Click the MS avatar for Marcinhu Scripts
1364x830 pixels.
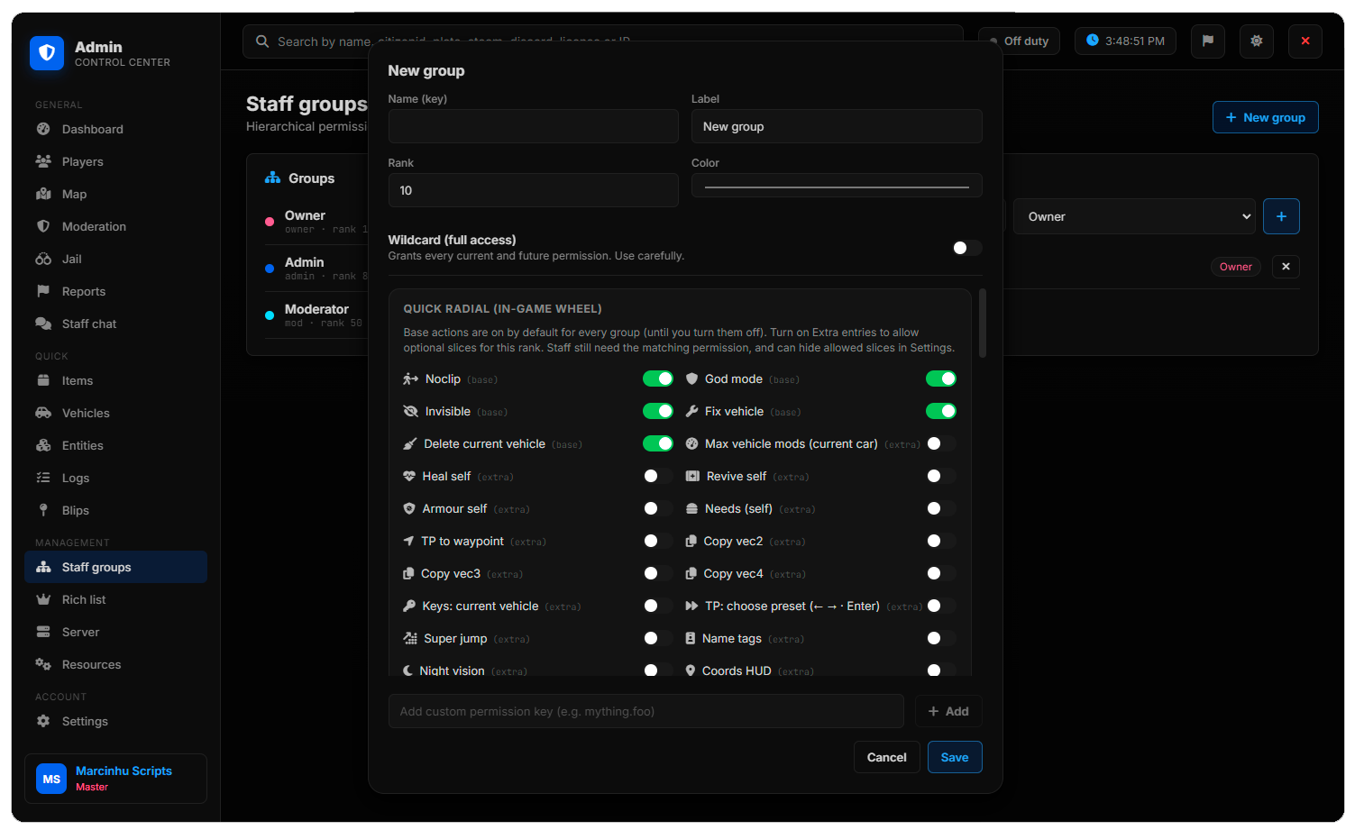[51, 779]
